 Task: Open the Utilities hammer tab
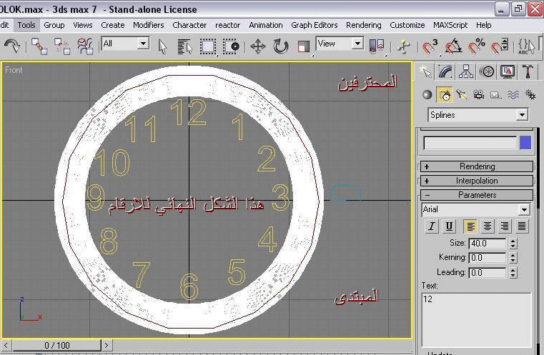click(x=528, y=71)
